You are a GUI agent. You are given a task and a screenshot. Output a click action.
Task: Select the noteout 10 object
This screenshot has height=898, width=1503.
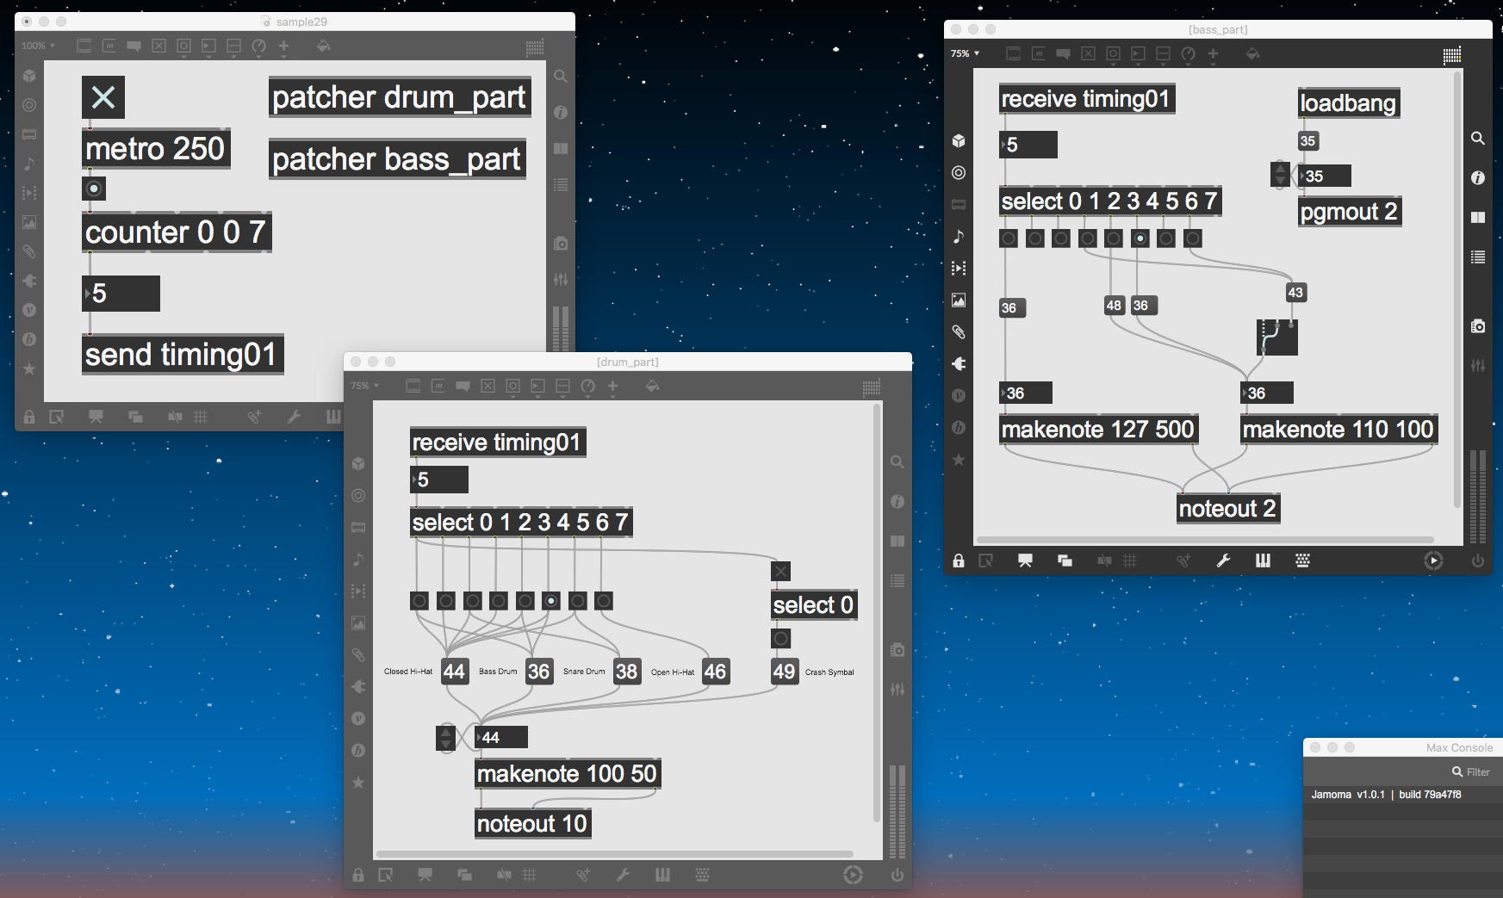pyautogui.click(x=532, y=824)
